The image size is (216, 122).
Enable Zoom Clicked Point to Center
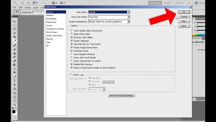[72, 61]
